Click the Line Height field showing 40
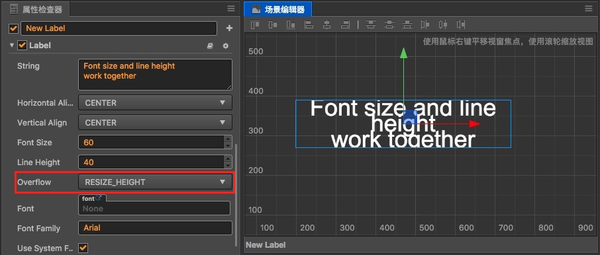 [151, 163]
